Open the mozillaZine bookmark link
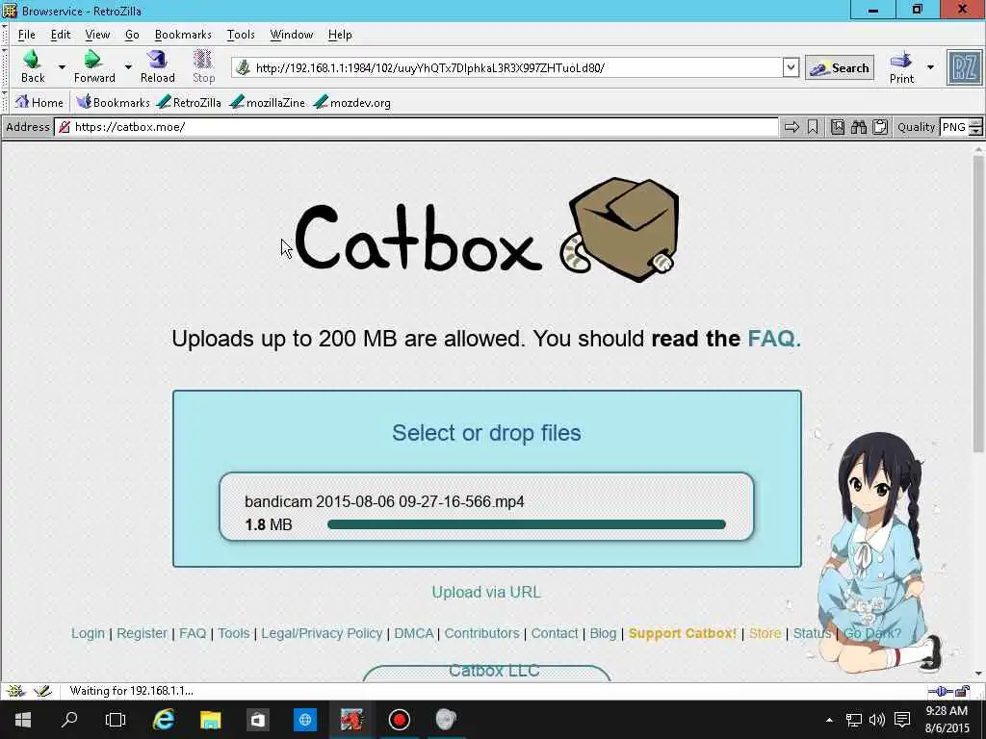 pyautogui.click(x=268, y=102)
